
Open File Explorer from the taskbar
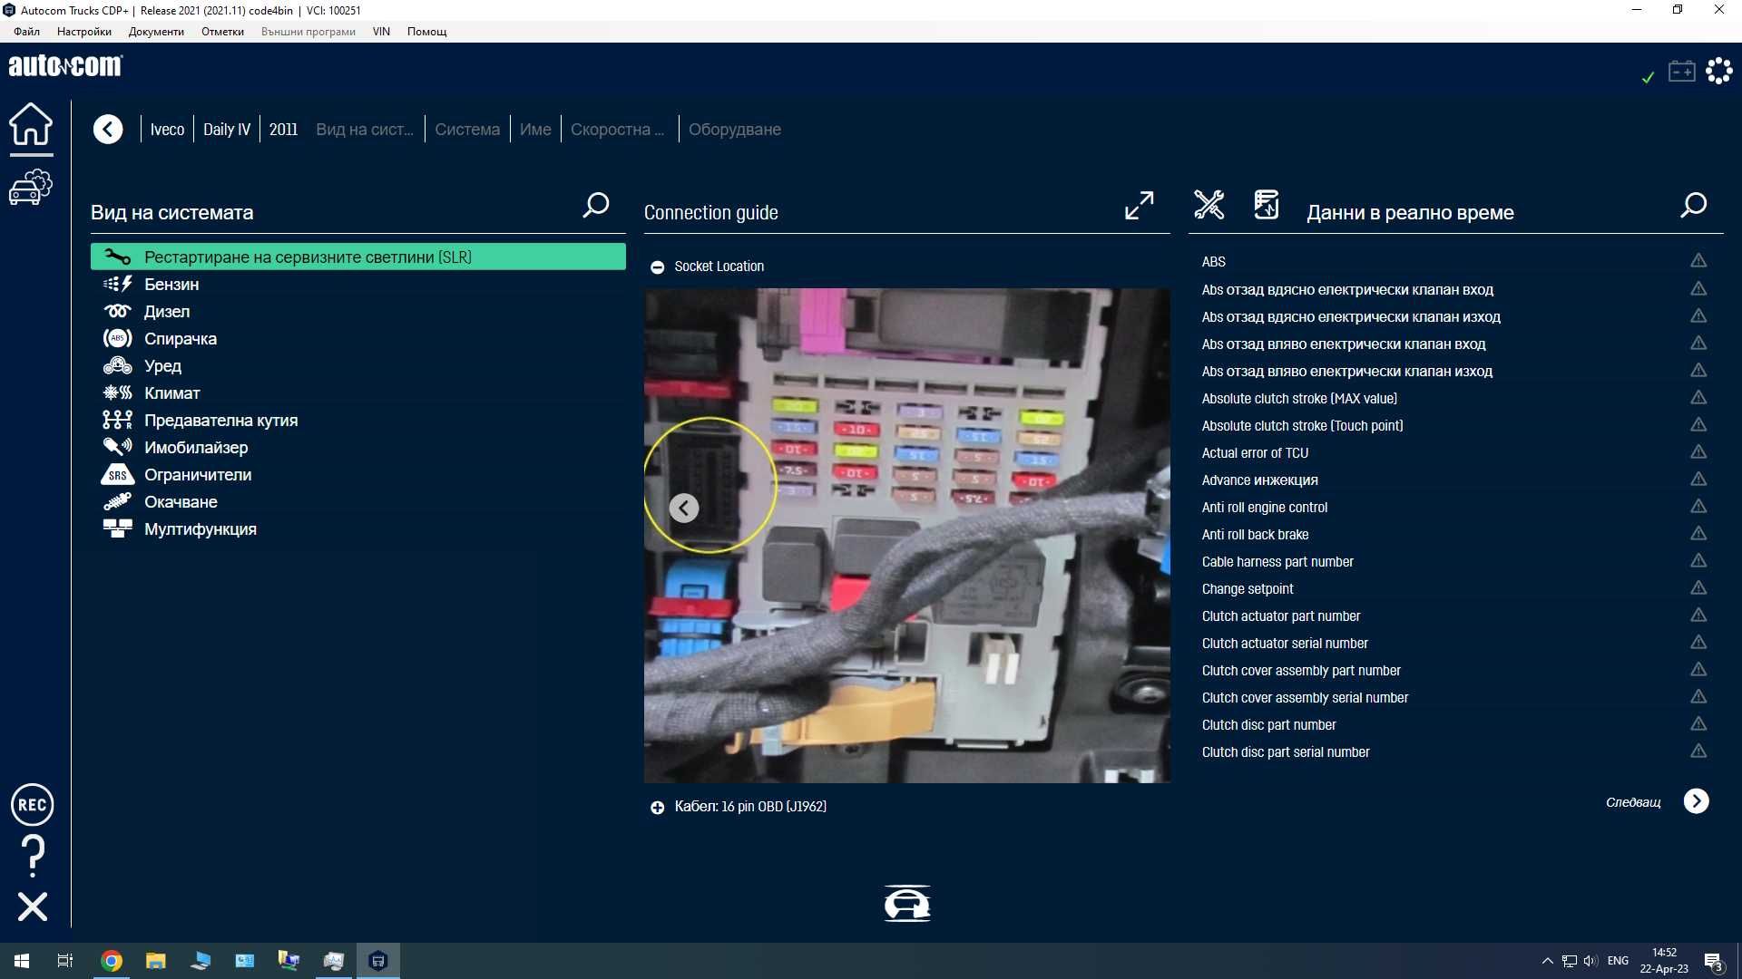coord(156,961)
